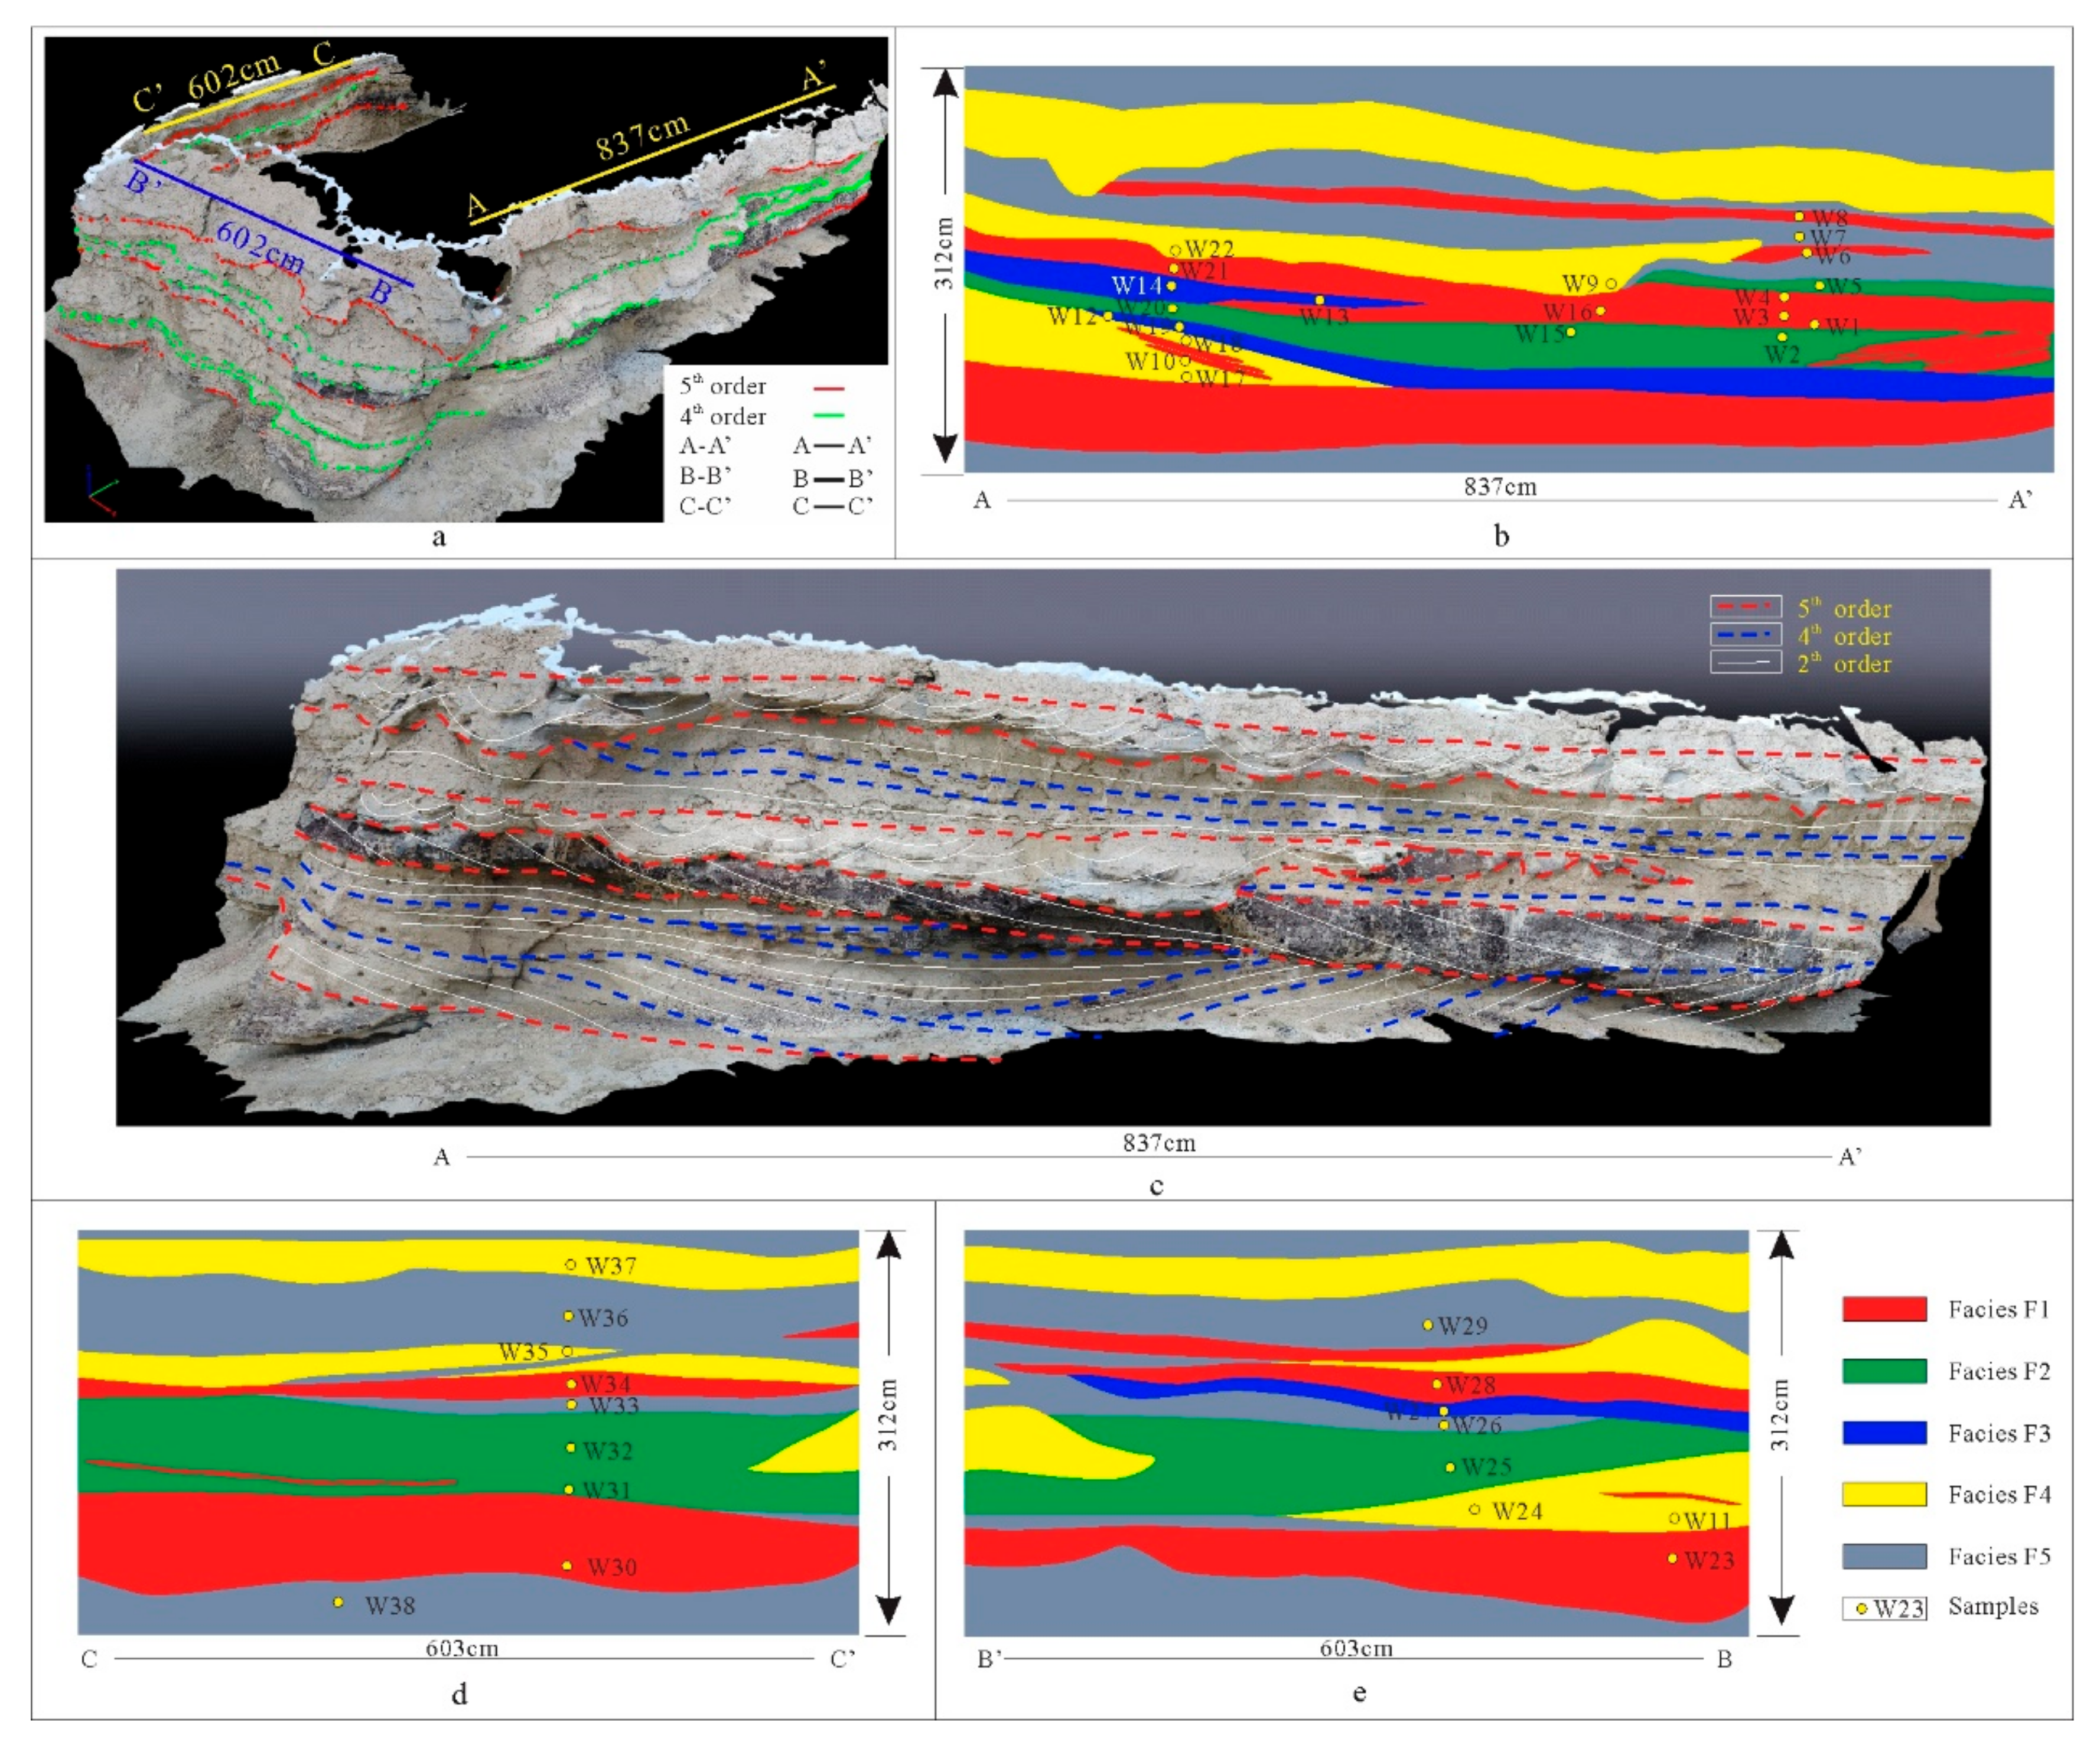Screen dimensions: 2100x1745
Task: Click the Facies F5 gray swatch
Action: tap(1884, 1556)
